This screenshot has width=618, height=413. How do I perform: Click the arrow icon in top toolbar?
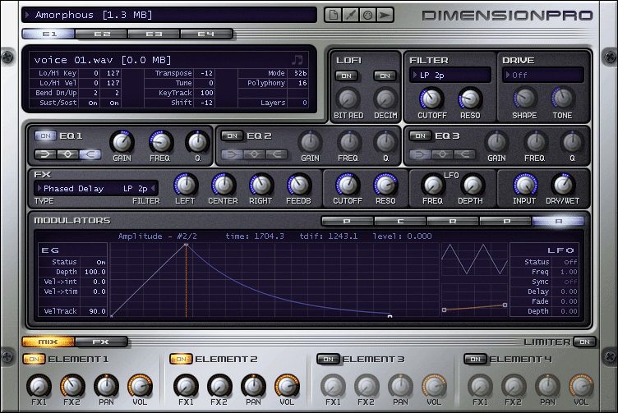[385, 15]
